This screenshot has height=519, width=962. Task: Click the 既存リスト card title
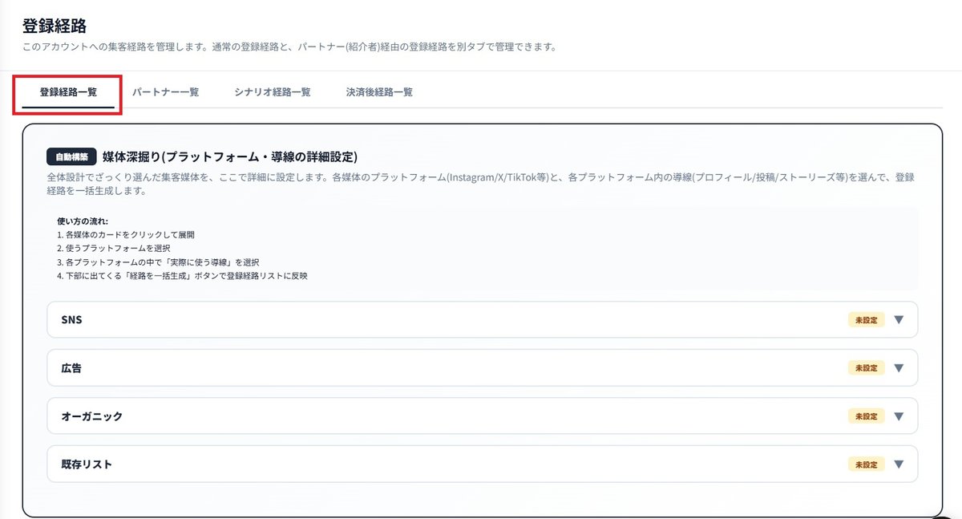click(x=87, y=464)
